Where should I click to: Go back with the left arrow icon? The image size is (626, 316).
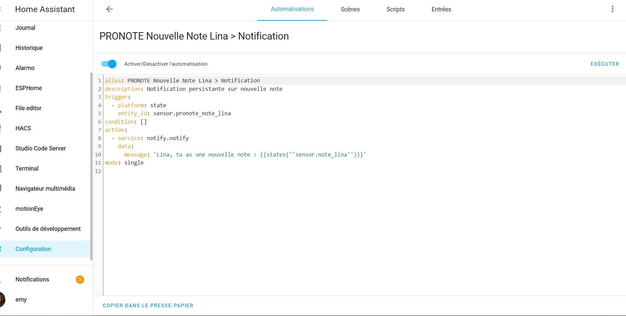coord(109,9)
